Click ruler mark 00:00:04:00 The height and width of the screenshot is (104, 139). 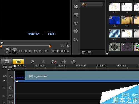pyautogui.click(x=60, y=66)
